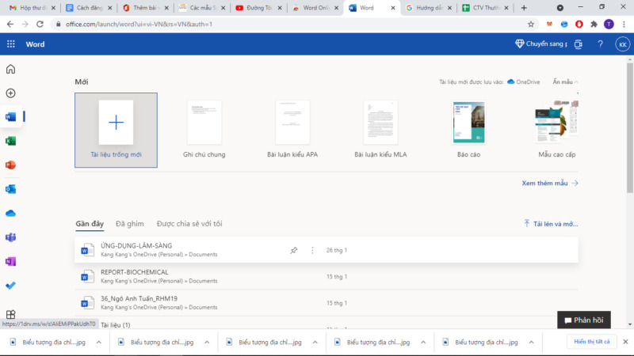Click the Create new plus sidebar icon

coord(11,93)
